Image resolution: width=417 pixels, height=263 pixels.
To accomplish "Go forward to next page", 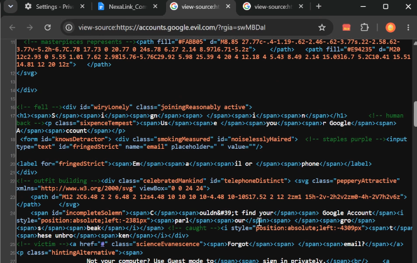I will tap(30, 28).
